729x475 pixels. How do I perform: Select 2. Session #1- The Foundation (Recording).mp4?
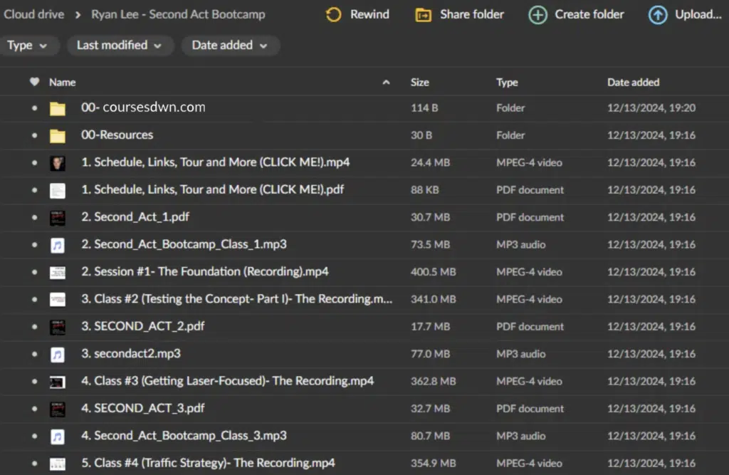click(205, 272)
